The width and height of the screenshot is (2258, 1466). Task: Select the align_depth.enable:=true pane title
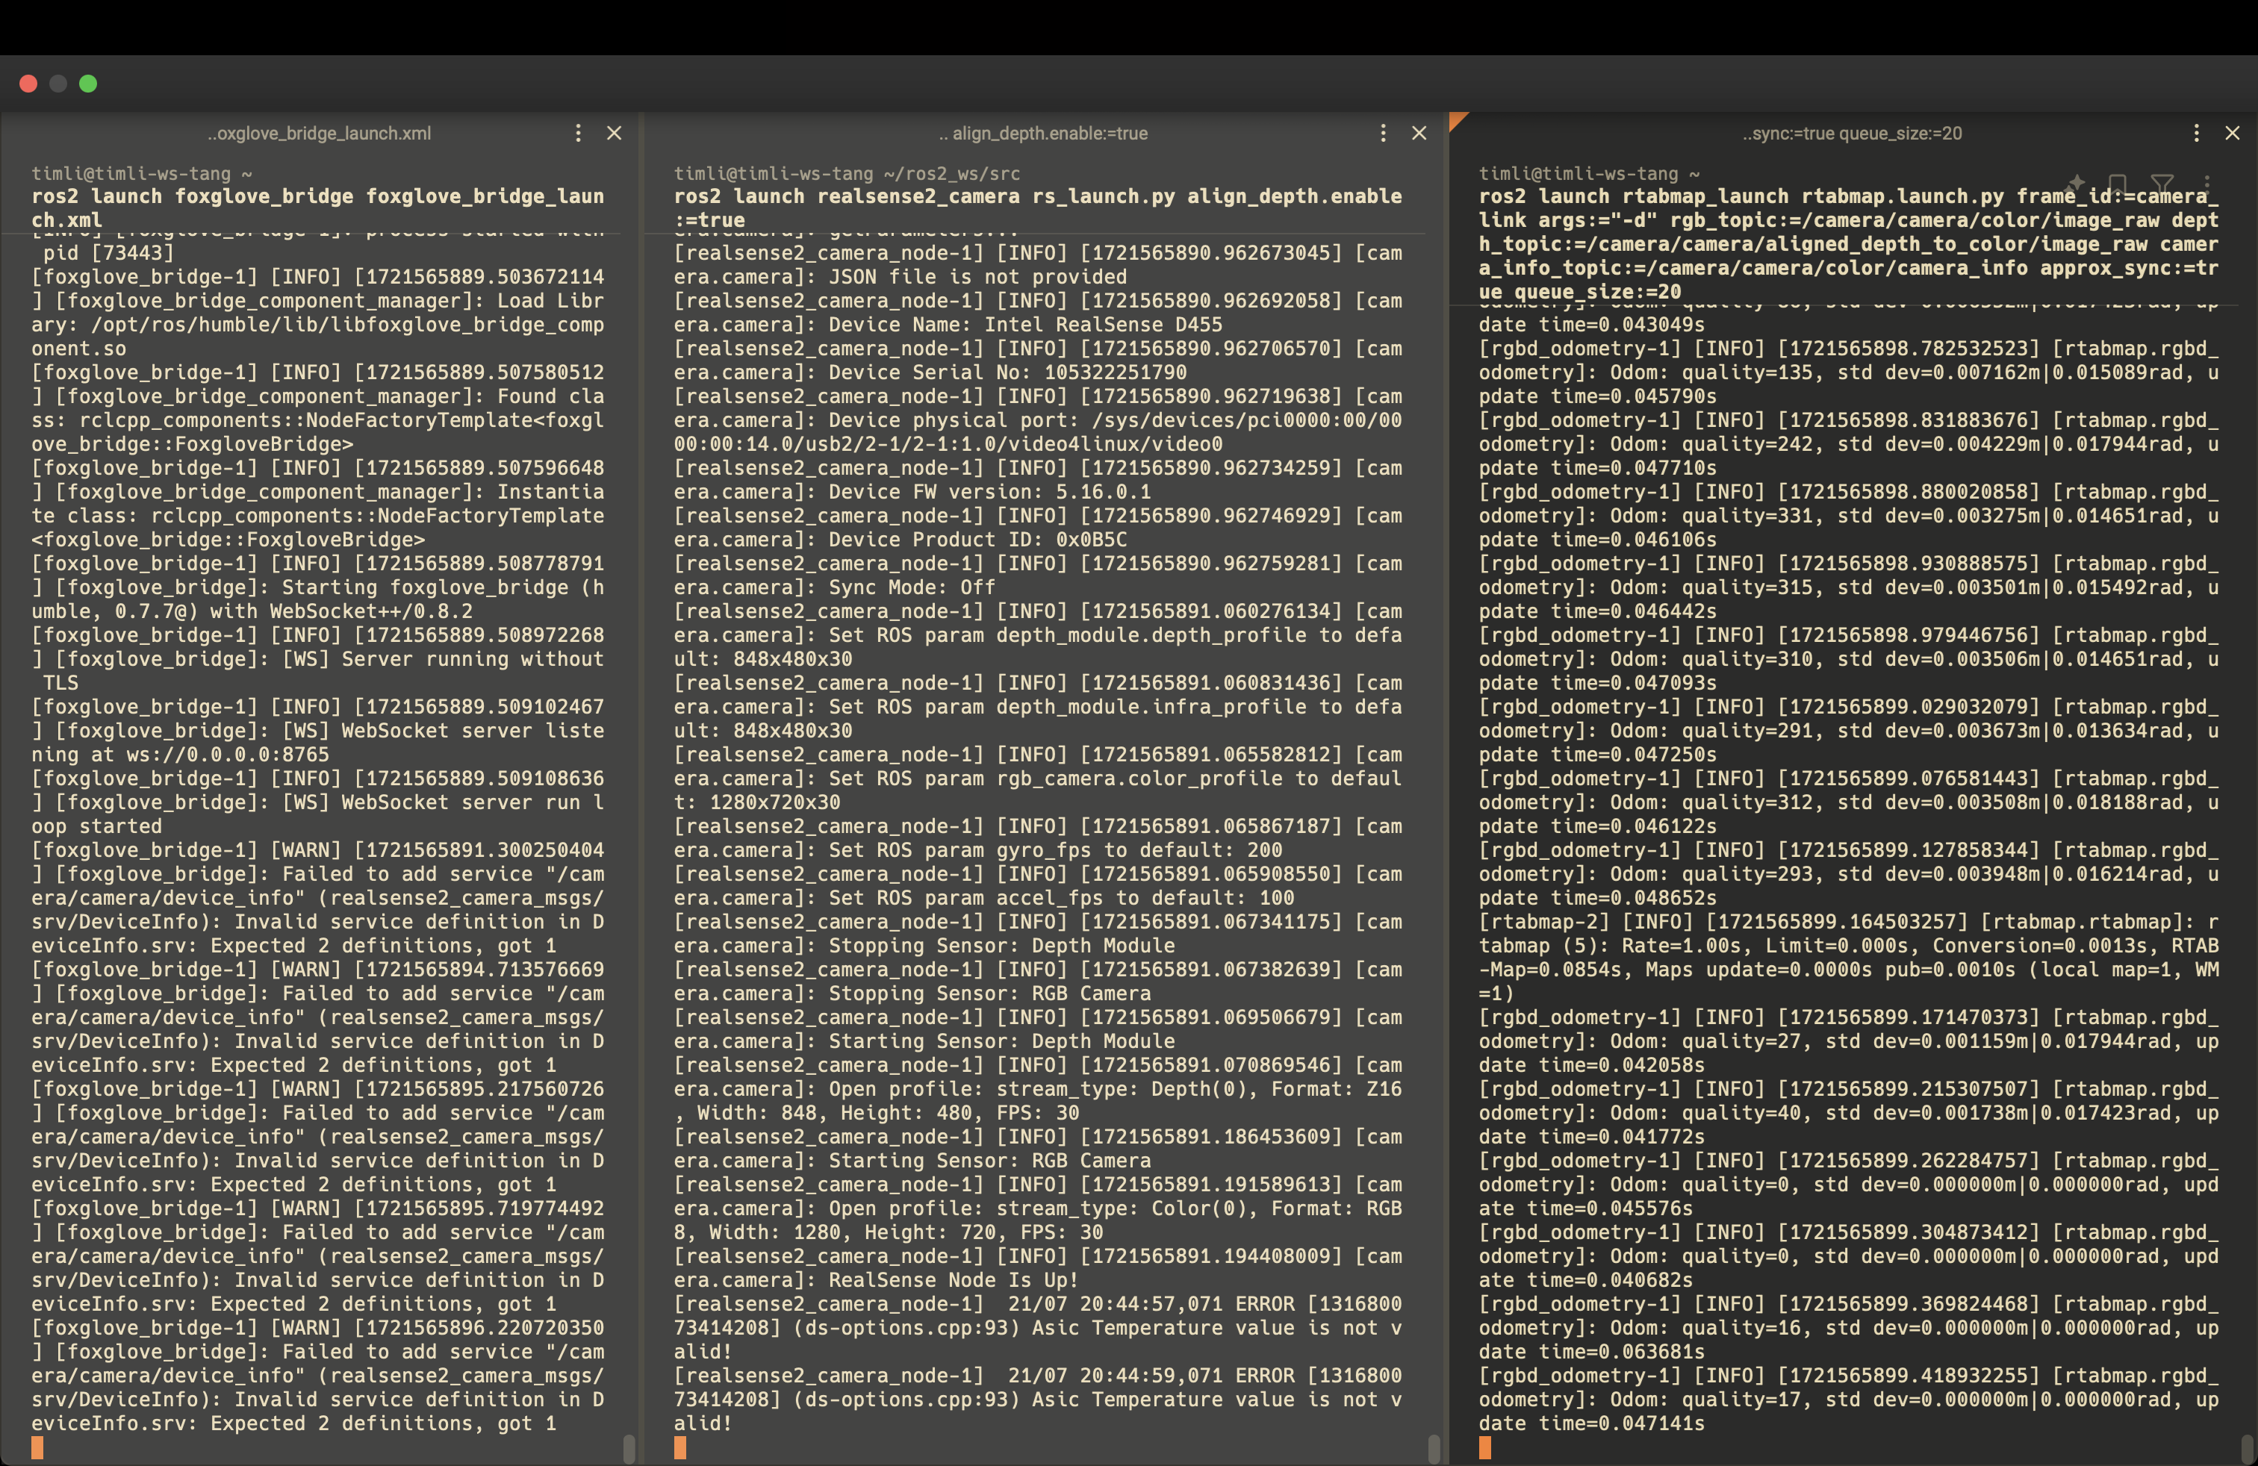[1044, 134]
